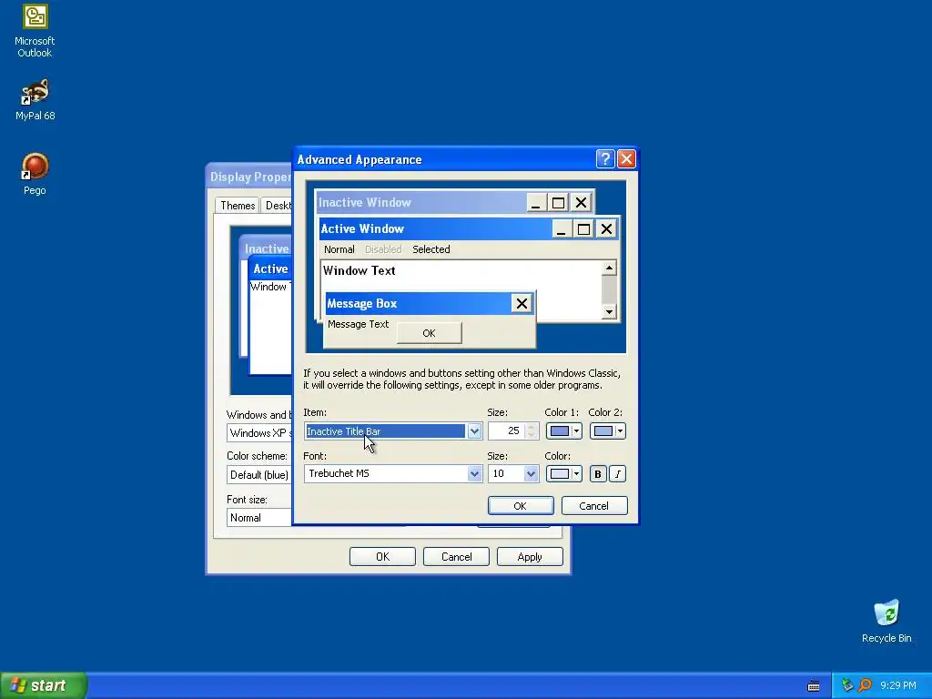The width and height of the screenshot is (932, 699).
Task: Click preview scrollbar up arrow
Action: click(x=609, y=268)
